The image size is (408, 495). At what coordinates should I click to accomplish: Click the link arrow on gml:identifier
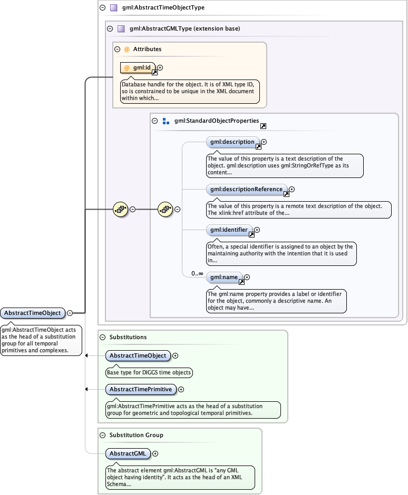tap(251, 235)
